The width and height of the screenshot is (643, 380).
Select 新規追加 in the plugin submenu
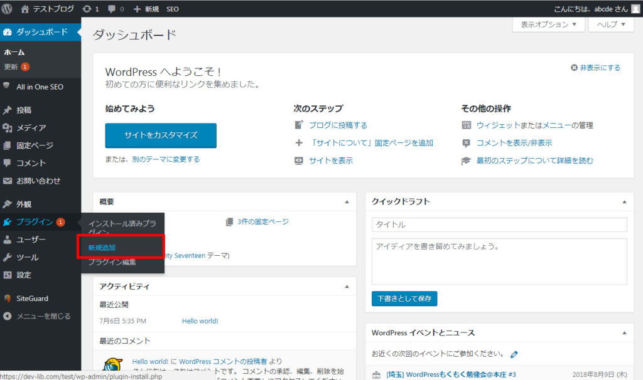pos(102,248)
